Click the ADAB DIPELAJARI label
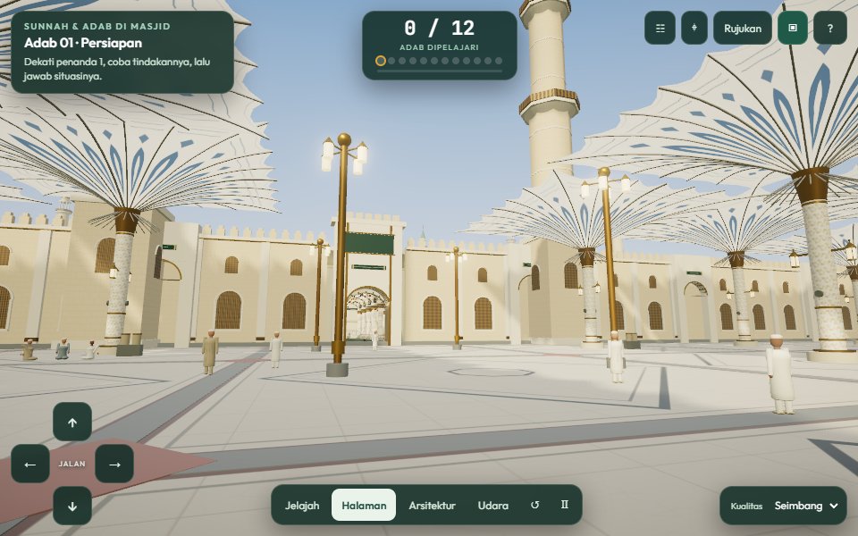This screenshot has height=536, width=858. coord(440,47)
